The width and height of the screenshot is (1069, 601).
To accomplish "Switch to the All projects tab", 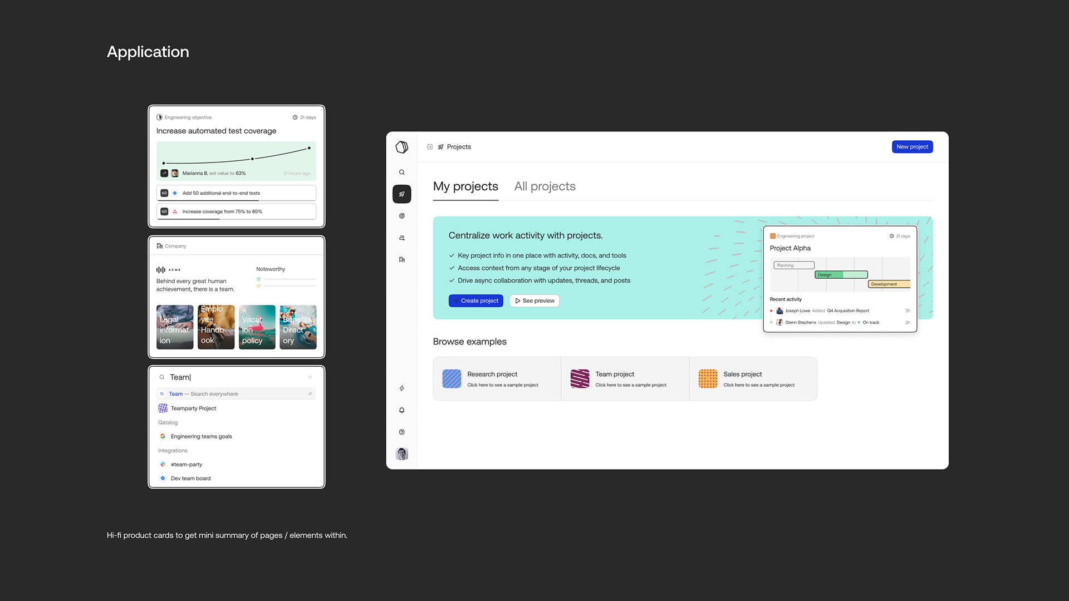I will point(545,186).
